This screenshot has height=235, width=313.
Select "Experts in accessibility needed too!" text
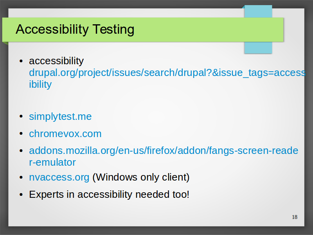109,194
